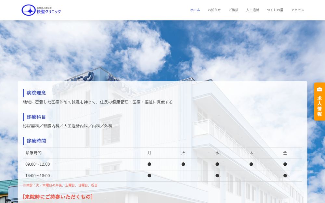Click the Monday dot in 09:00～12:00 row
The image size is (325, 203).
coord(149,164)
